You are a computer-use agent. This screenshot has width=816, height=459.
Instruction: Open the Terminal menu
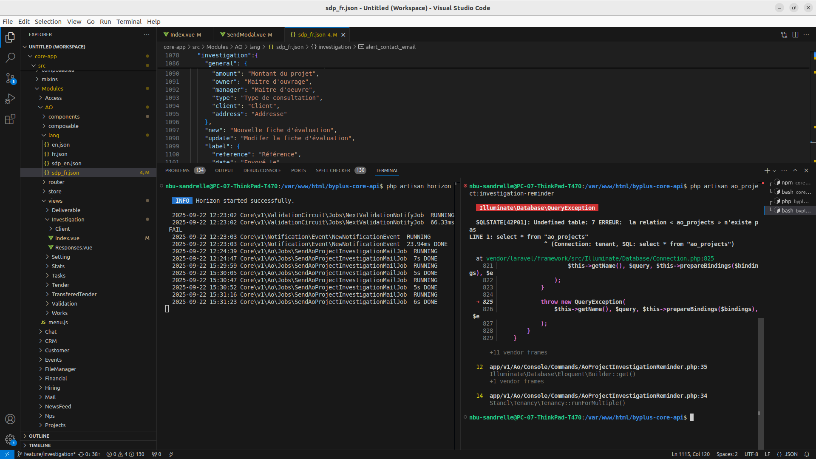[129, 22]
